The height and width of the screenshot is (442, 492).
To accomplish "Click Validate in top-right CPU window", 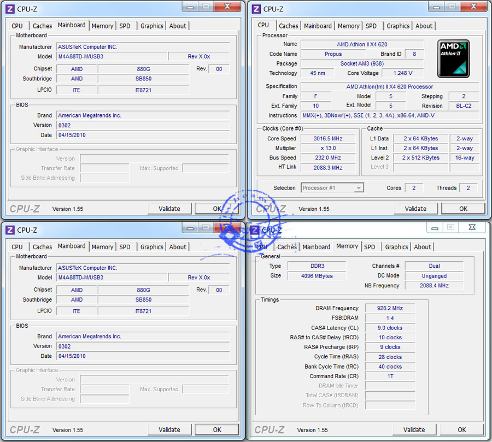I will click(415, 209).
